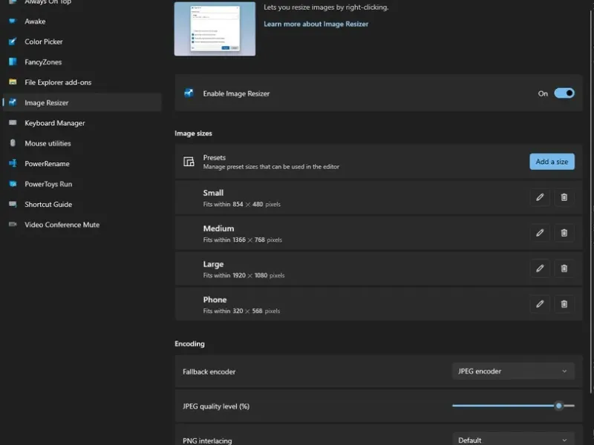Click the Add a size button
The width and height of the screenshot is (594, 445).
tap(552, 162)
